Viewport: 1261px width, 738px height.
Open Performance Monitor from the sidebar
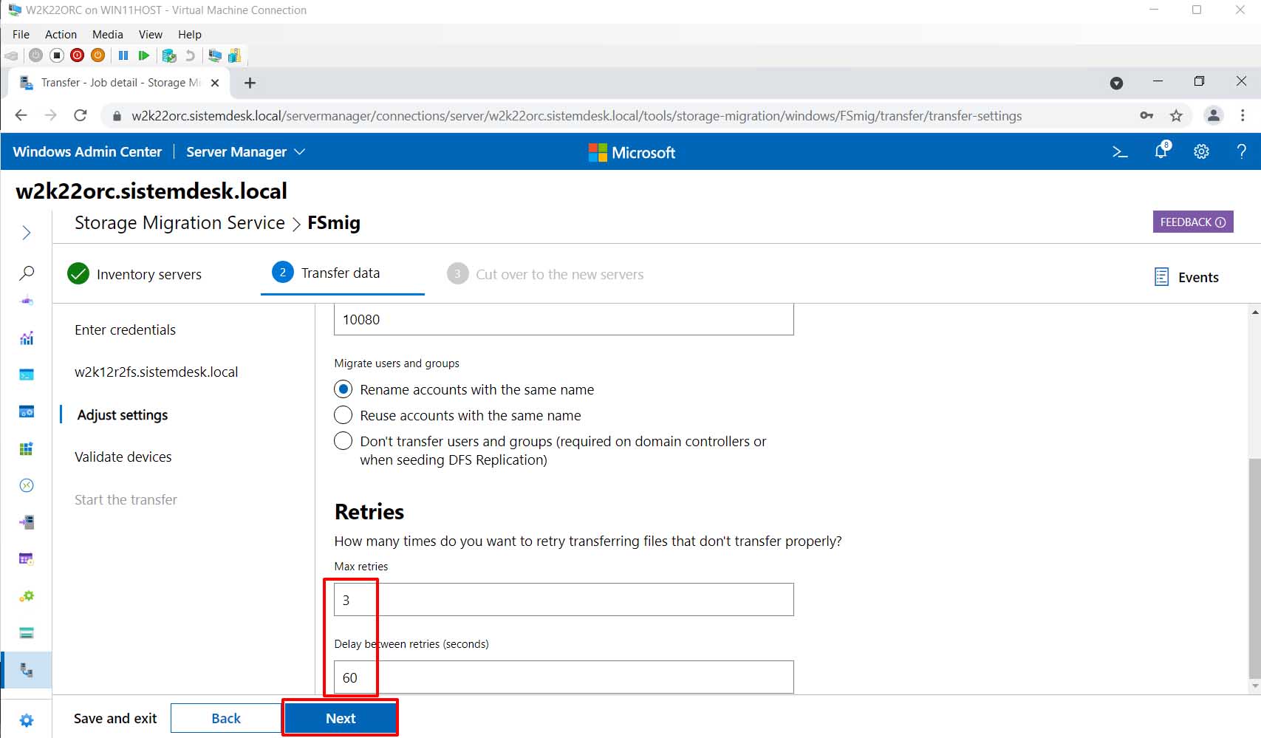point(27,338)
